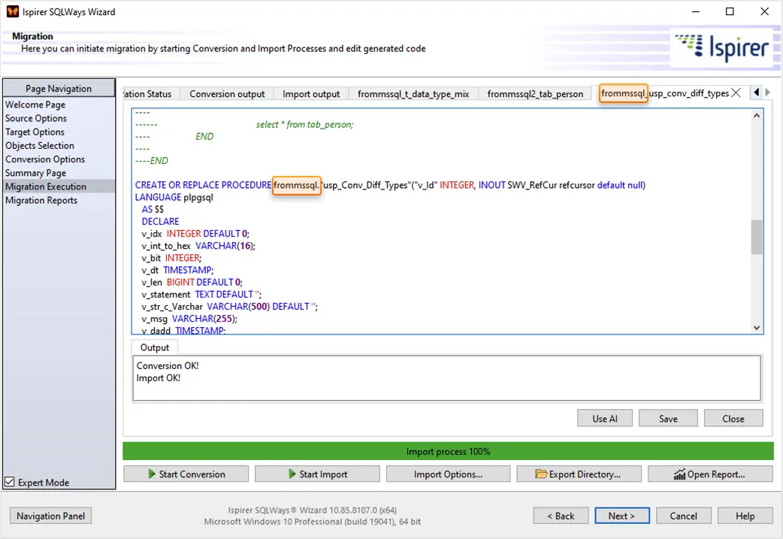Click the 'select * from tab_person;' comment
The height and width of the screenshot is (539, 783).
click(304, 124)
